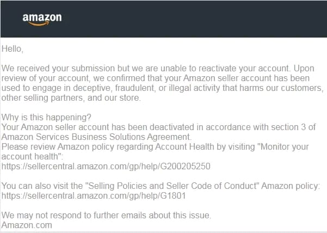Click the "Selling Policies and Seller Code of Conduct" text
The width and height of the screenshot is (327, 233).
pyautogui.click(x=174, y=186)
